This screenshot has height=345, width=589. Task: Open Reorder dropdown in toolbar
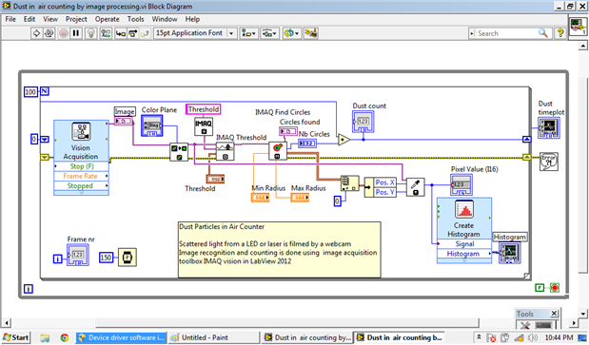point(291,33)
